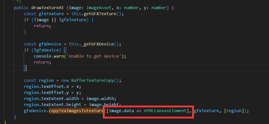Click the console identifier

[42, 56]
